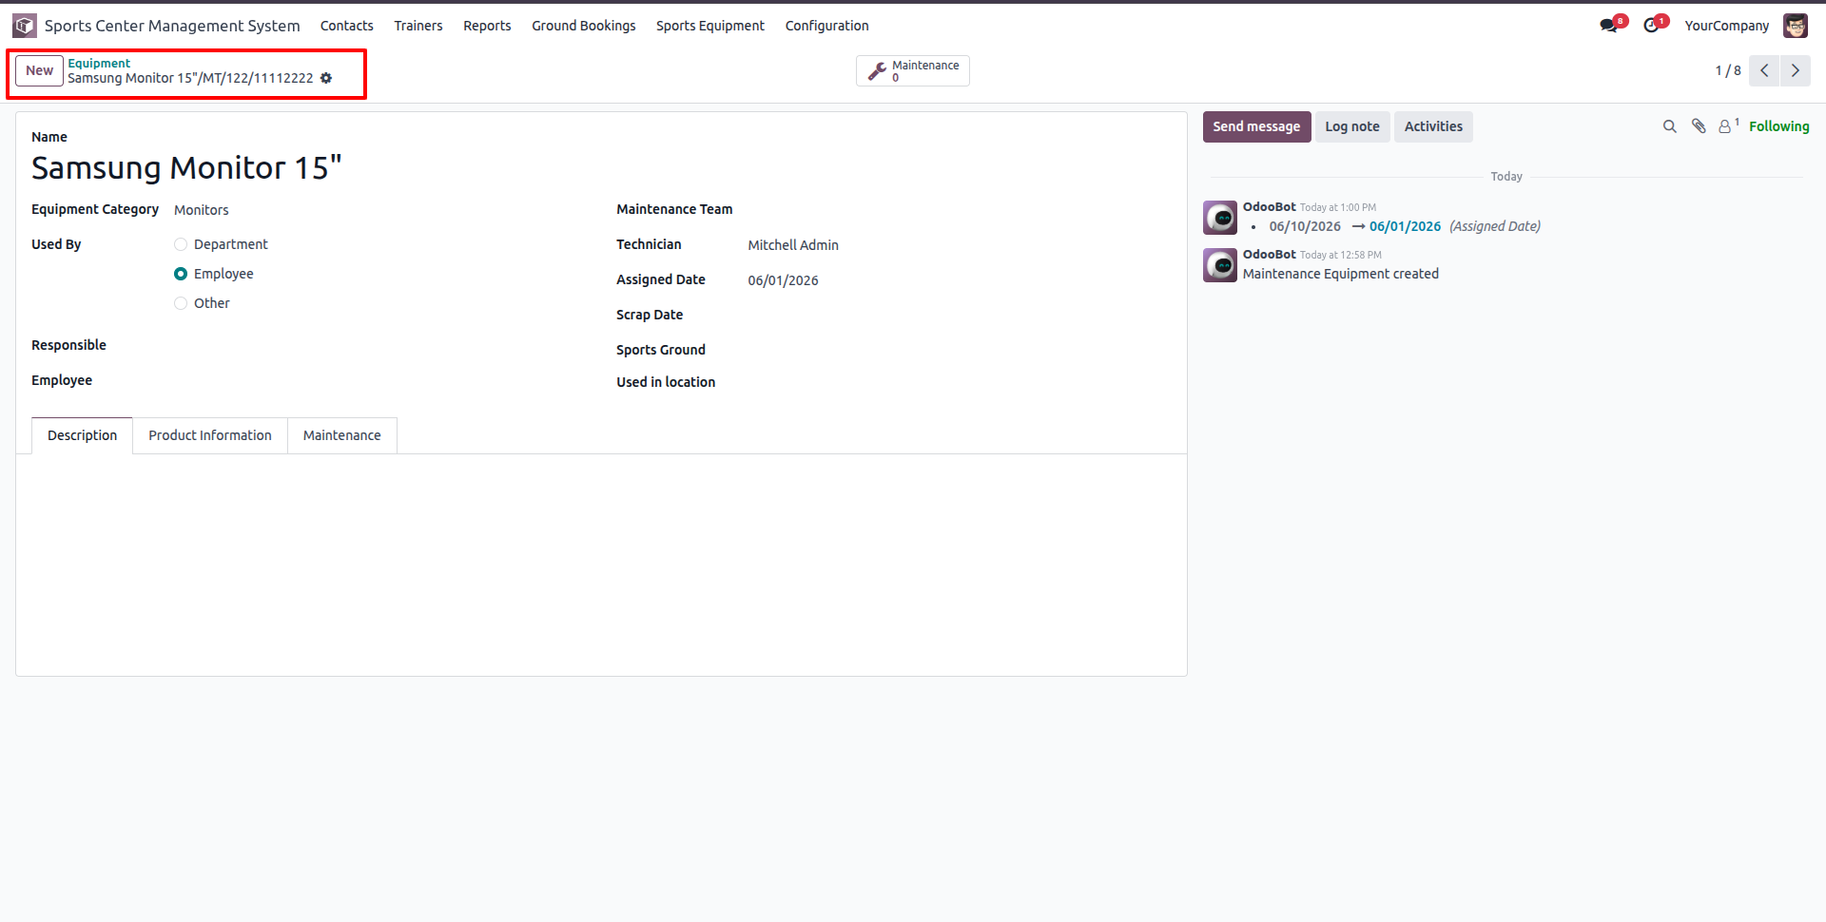Click the Maintenance Equipment created message
The image size is (1826, 922).
tap(1341, 274)
